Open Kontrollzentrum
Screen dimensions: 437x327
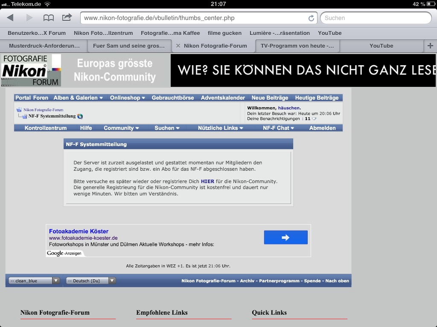(46, 128)
